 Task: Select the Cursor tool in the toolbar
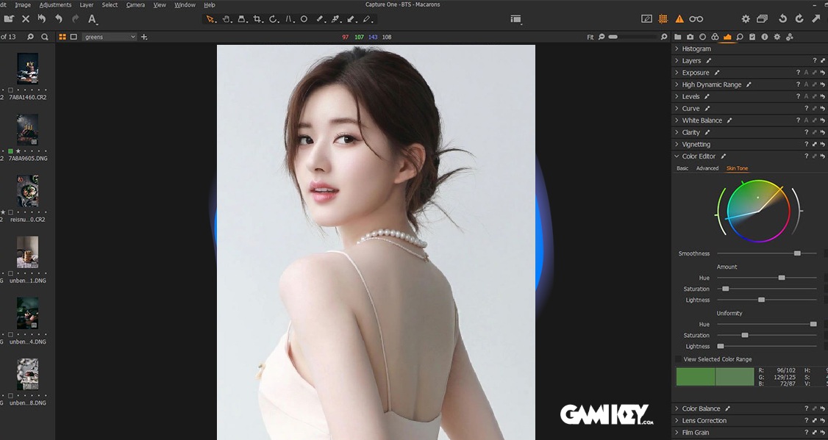pyautogui.click(x=210, y=19)
